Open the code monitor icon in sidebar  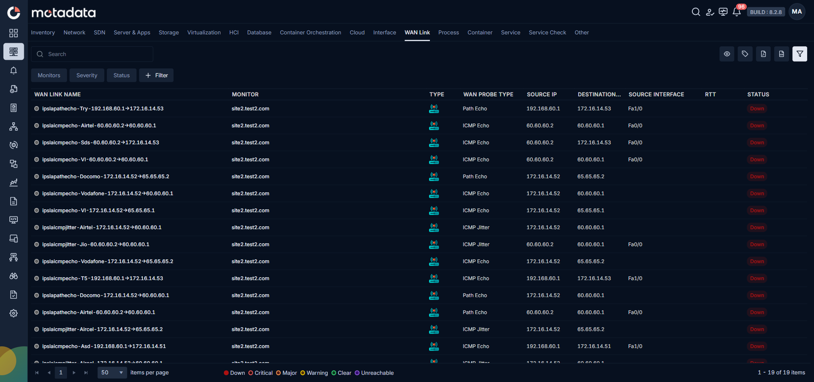tap(14, 220)
